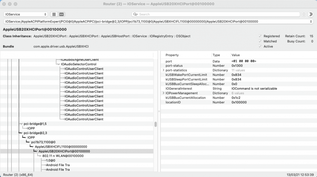Select the 1.0@0 tree item
This screenshot has height=177, width=317.
coord(50,161)
